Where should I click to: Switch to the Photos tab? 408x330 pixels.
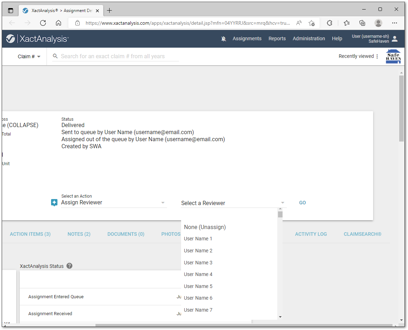(x=171, y=234)
